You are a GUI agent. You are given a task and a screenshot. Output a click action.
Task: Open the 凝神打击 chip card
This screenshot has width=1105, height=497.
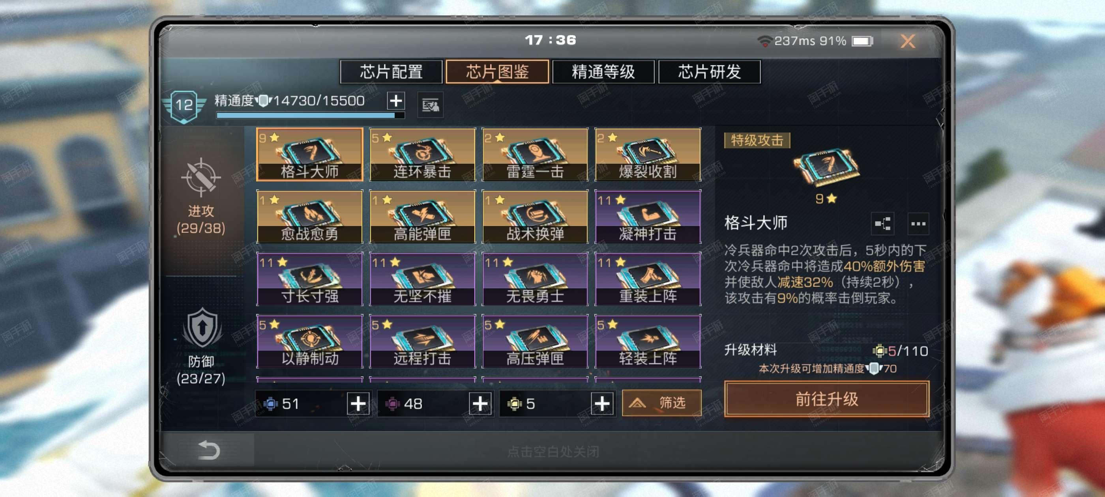(x=648, y=217)
